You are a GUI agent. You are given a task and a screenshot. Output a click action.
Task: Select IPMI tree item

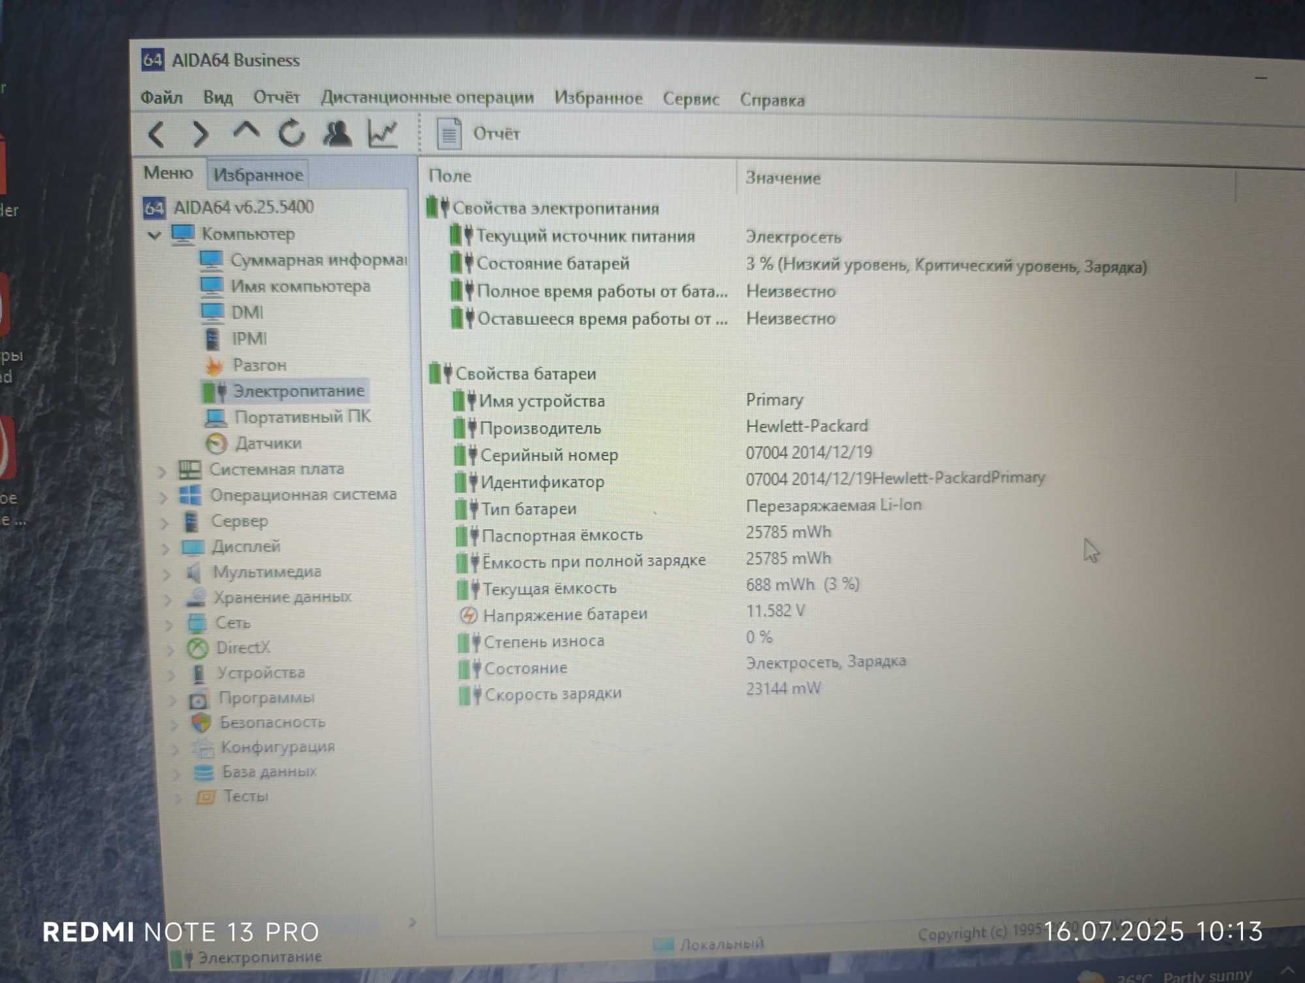[235, 338]
